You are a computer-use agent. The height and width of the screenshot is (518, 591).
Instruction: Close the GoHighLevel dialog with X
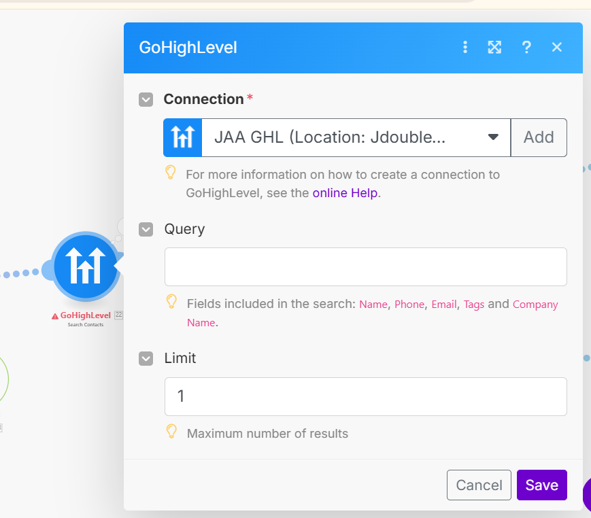[x=557, y=47]
